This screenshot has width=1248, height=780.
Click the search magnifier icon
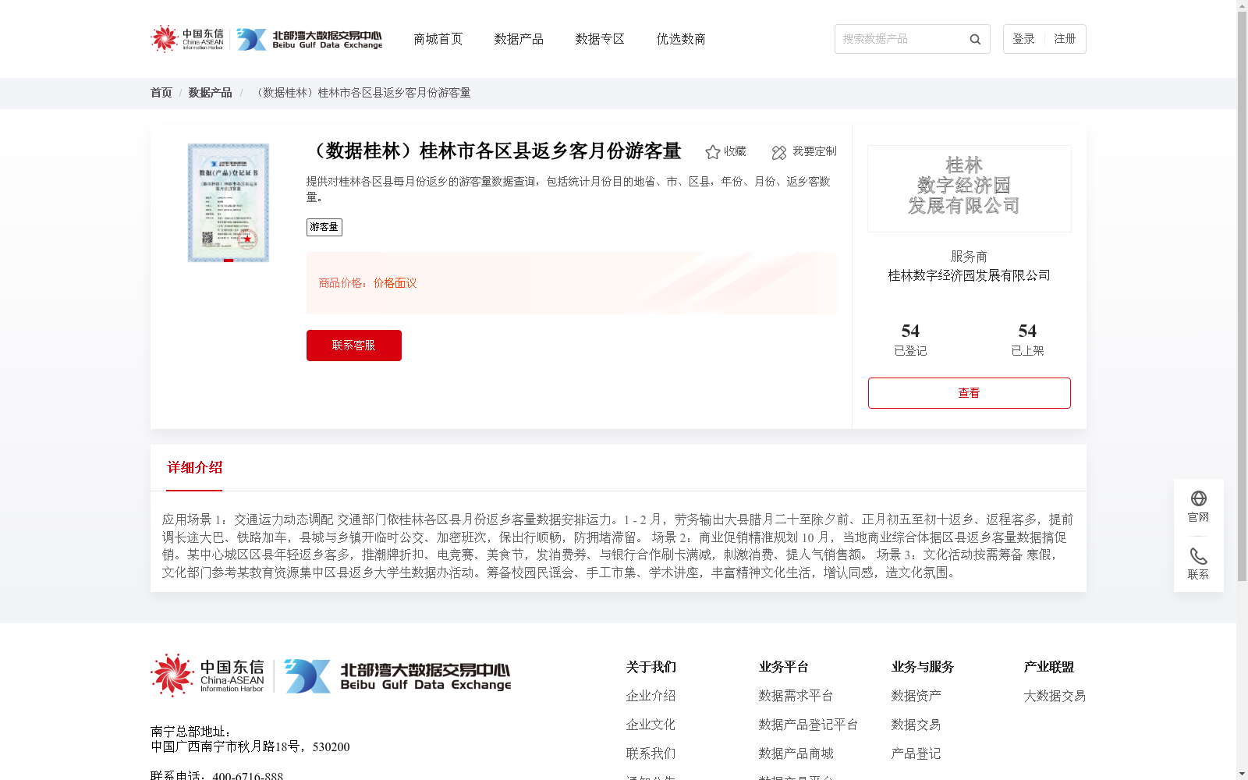pyautogui.click(x=975, y=39)
